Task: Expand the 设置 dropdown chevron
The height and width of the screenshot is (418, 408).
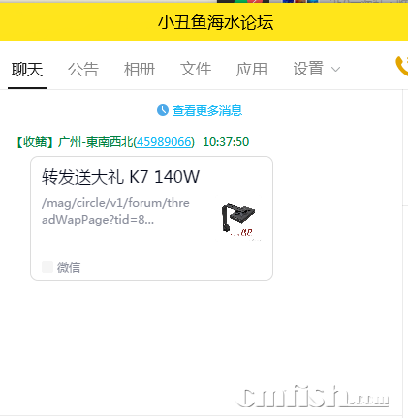Action: point(336,70)
